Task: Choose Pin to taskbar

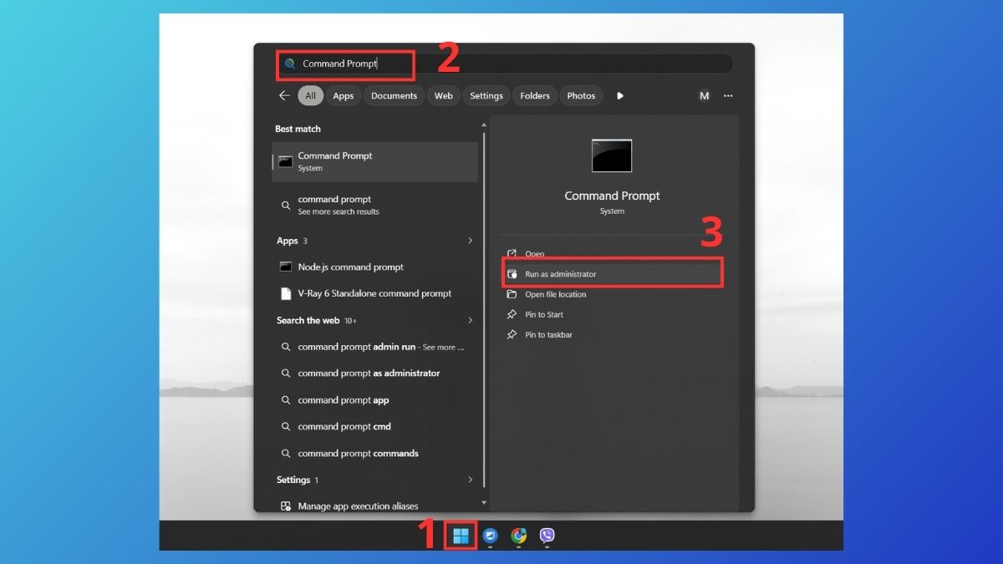Action: 612,334
